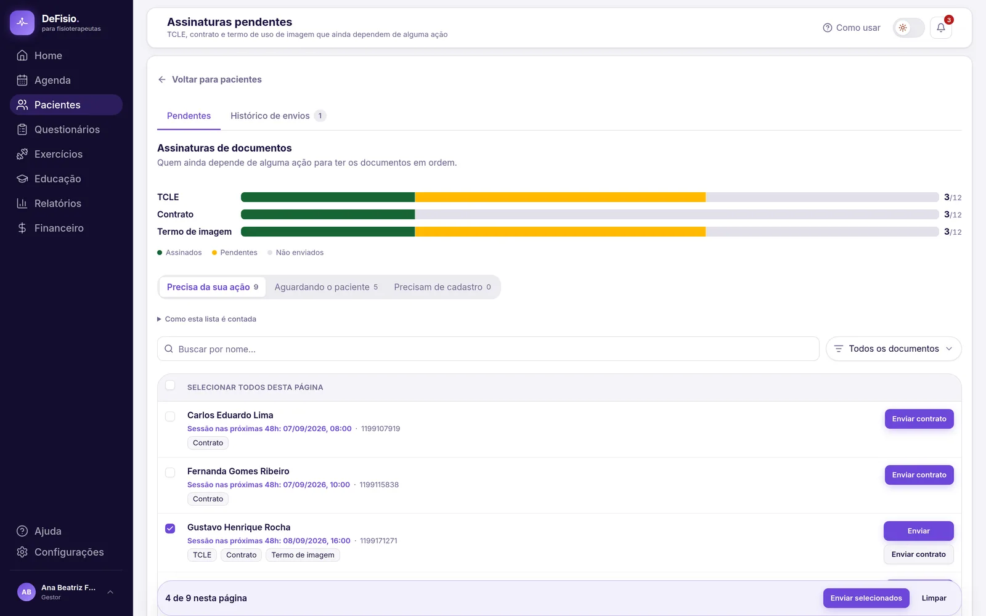
Task: Click purple Enviar button for Gustavo Henrique Rocha
Action: 918,531
